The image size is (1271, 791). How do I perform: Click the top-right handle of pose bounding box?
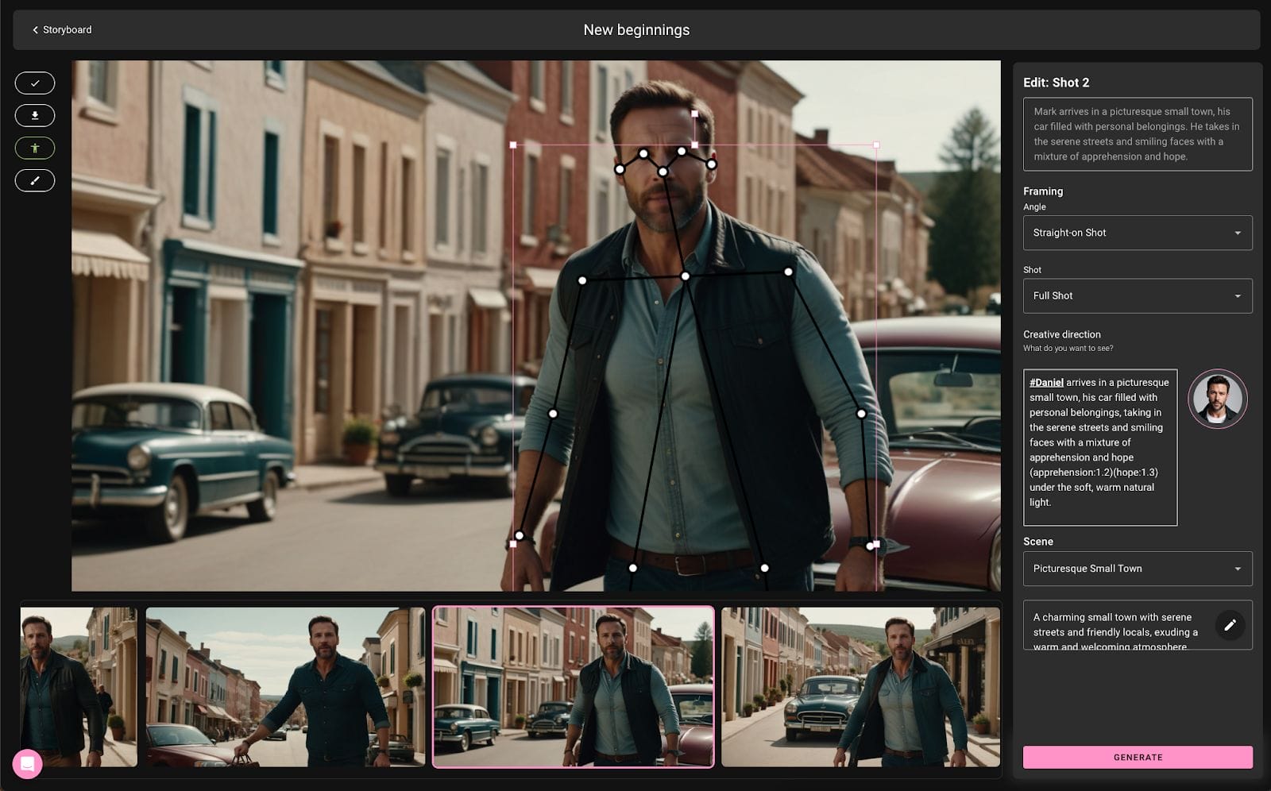point(876,145)
